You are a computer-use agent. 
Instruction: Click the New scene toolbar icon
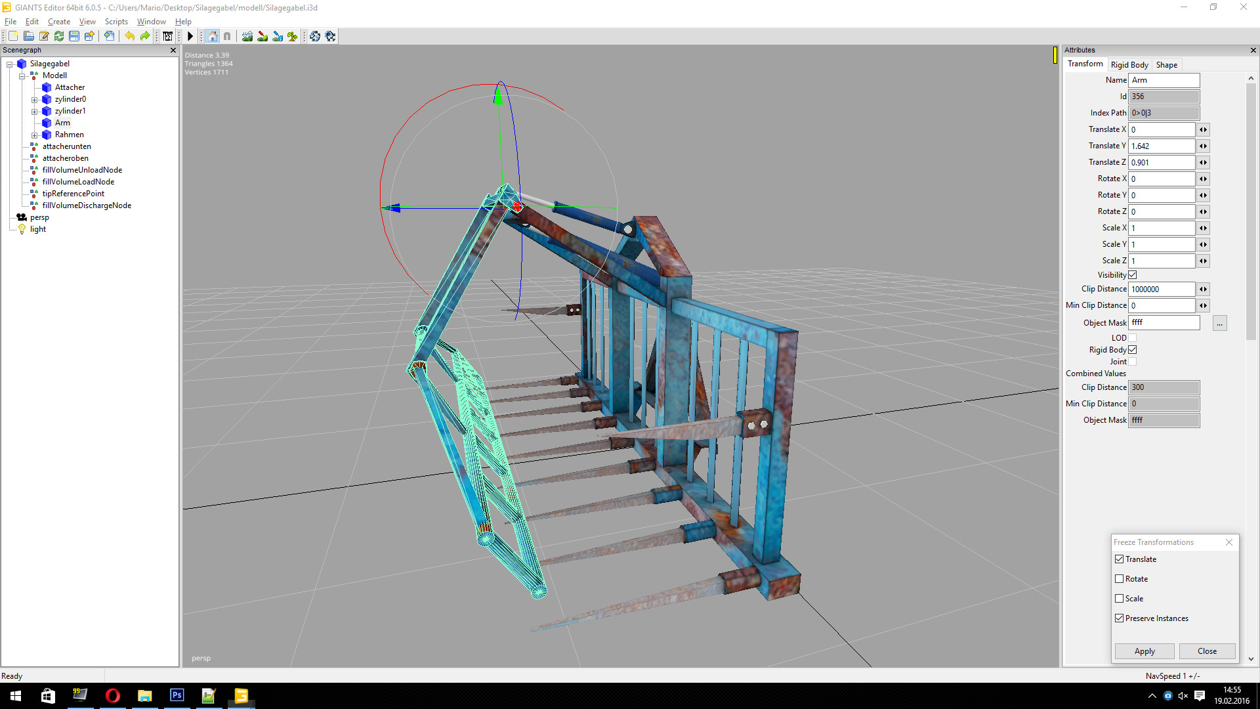pos(13,36)
